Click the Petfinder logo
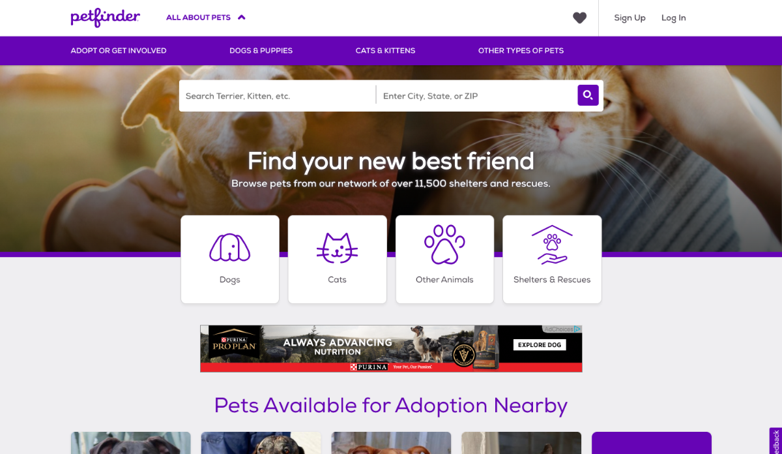The height and width of the screenshot is (454, 782). point(105,18)
